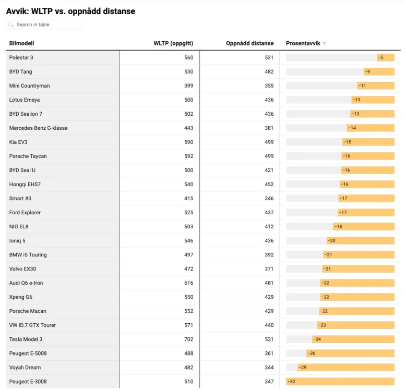The image size is (406, 391).
Task: Select the Porsche Taycan row name
Action: pos(28,156)
